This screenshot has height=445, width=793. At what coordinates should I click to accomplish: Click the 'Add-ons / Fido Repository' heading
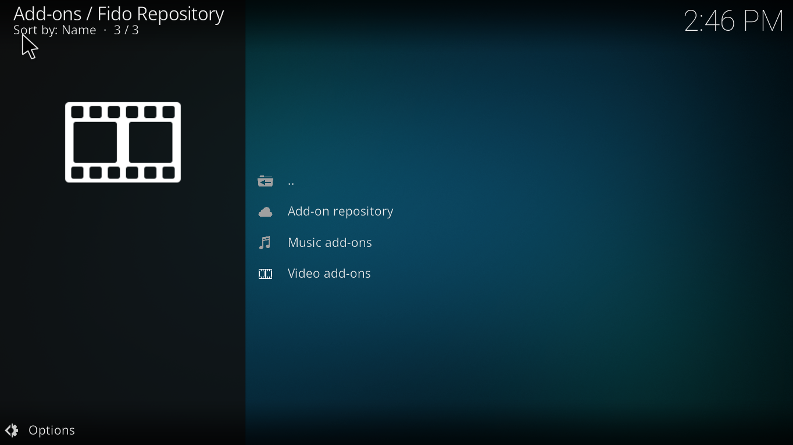point(119,13)
